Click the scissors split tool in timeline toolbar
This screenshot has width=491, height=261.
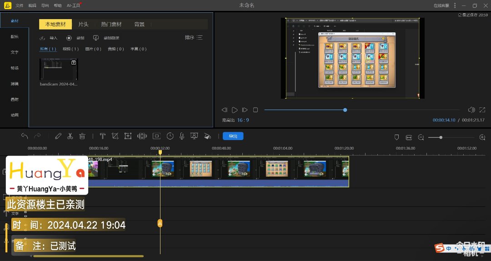pyautogui.click(x=70, y=136)
